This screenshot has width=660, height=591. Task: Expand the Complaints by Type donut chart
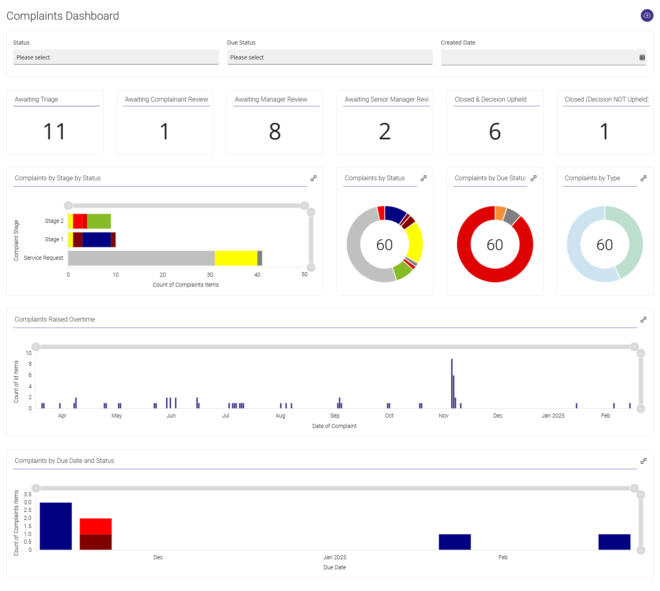[644, 178]
